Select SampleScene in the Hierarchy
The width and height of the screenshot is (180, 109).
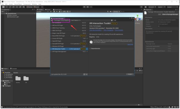point(12,13)
